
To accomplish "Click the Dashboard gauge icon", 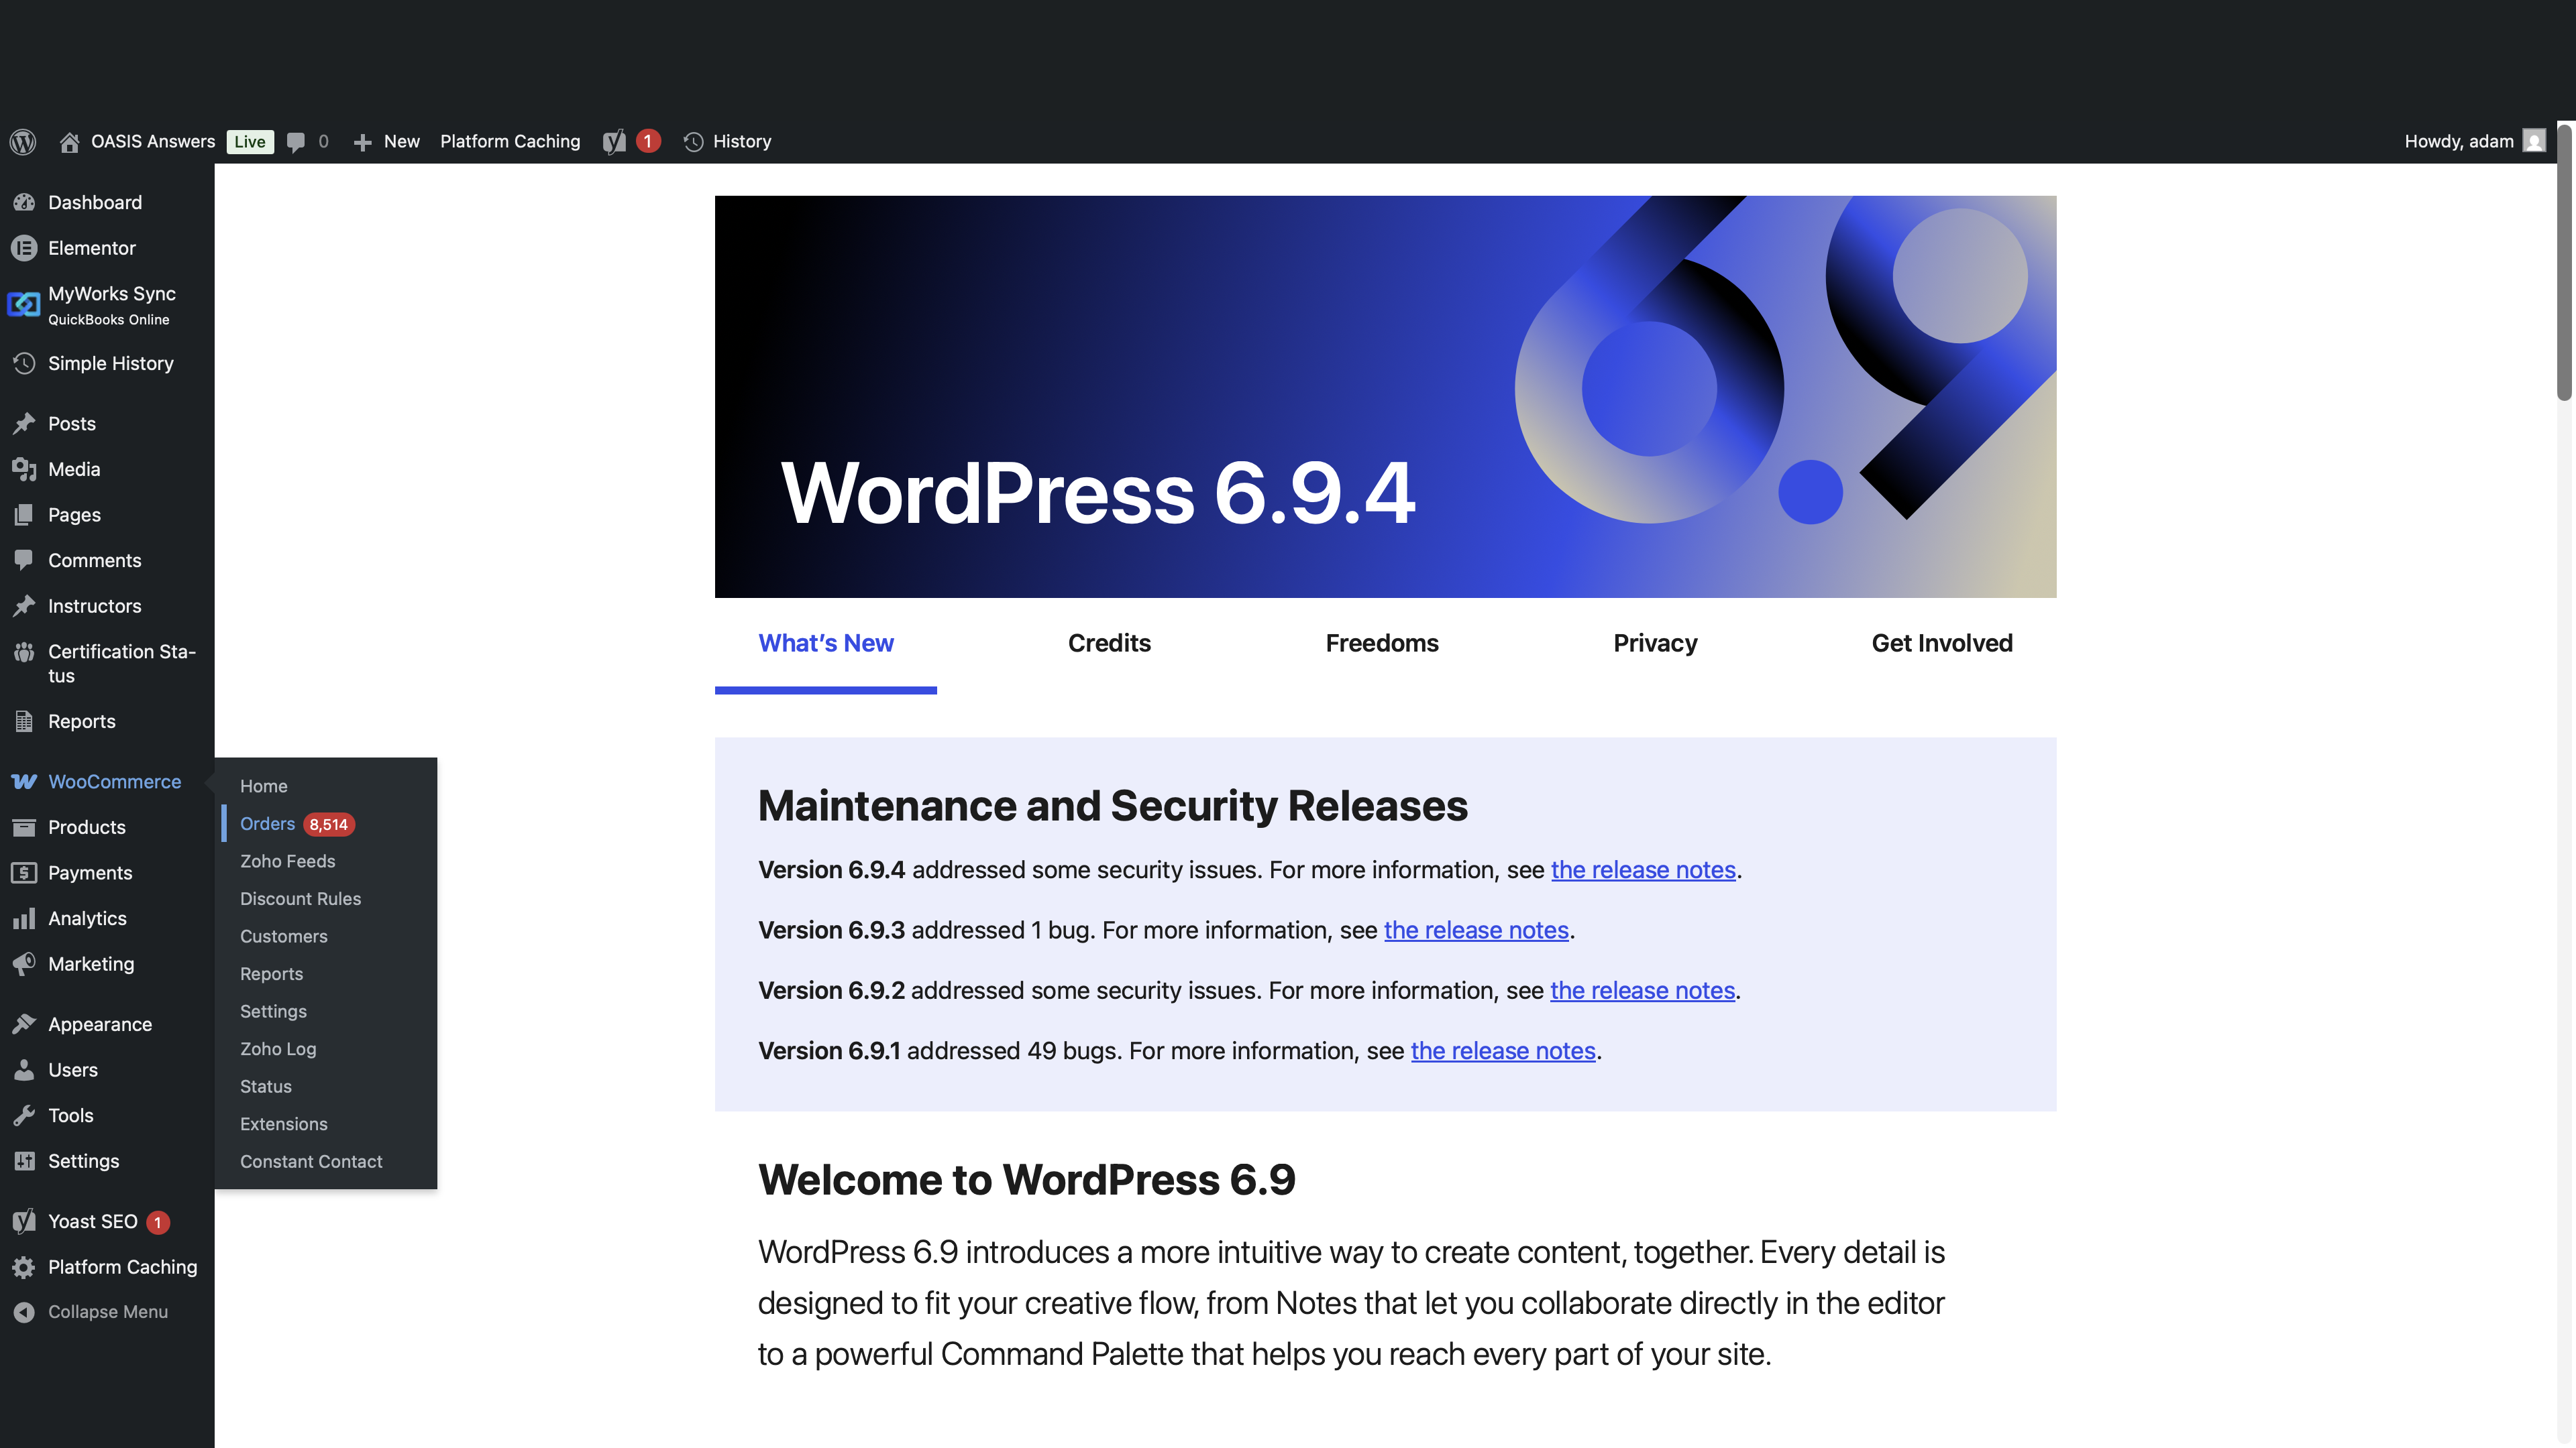I will (x=24, y=203).
